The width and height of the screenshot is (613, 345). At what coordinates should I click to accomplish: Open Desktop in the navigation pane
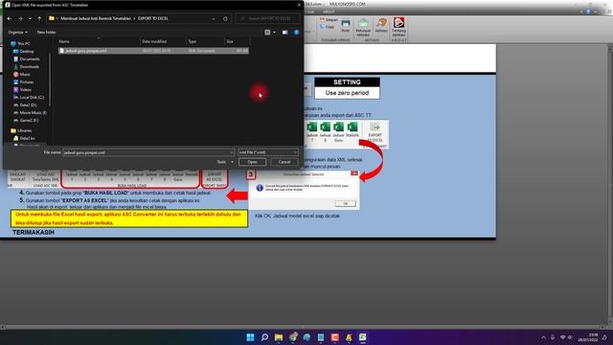23,51
